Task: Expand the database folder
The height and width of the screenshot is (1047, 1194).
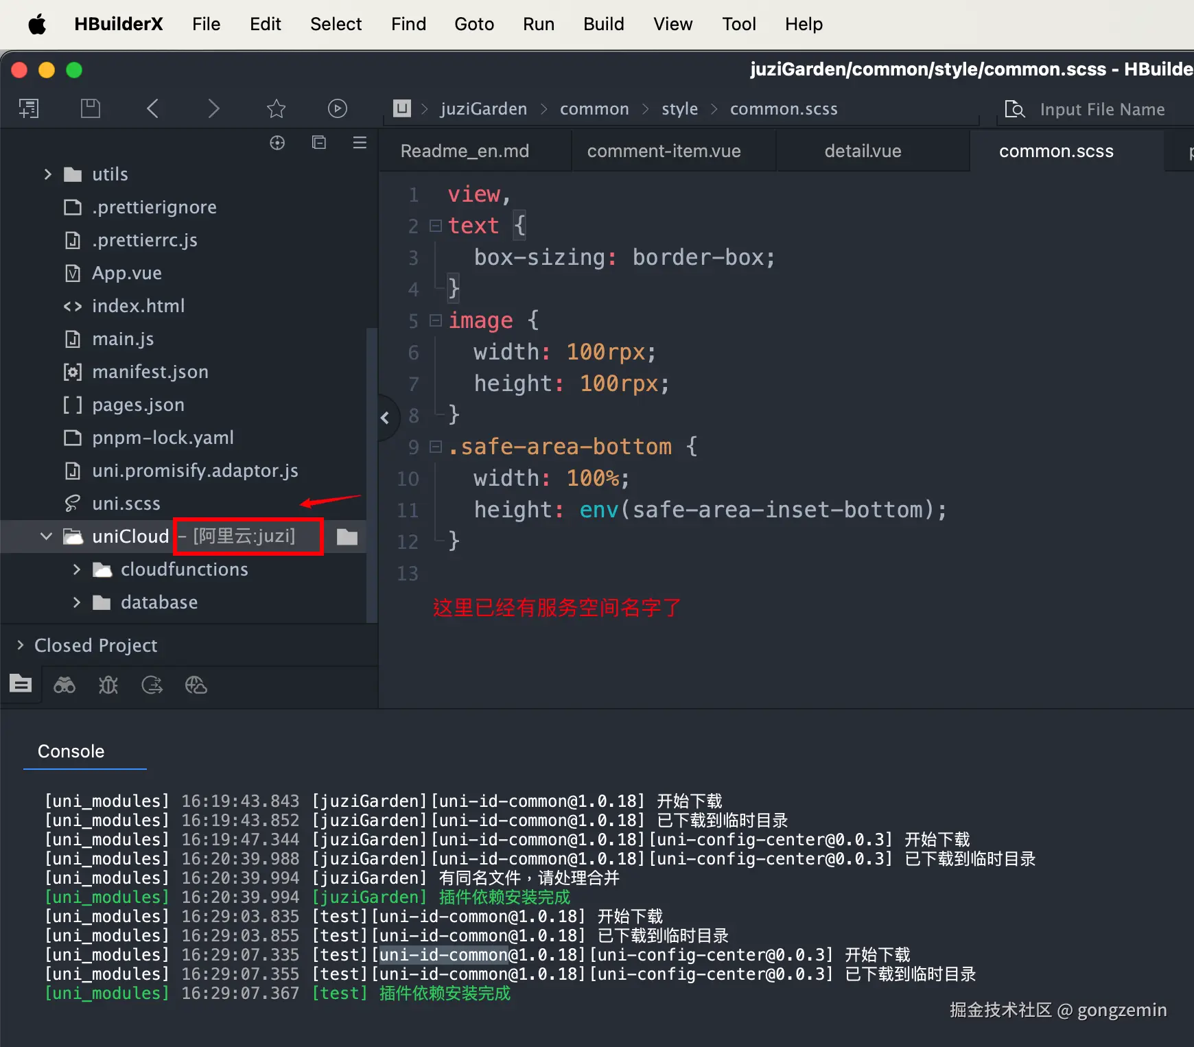Action: click(x=76, y=602)
